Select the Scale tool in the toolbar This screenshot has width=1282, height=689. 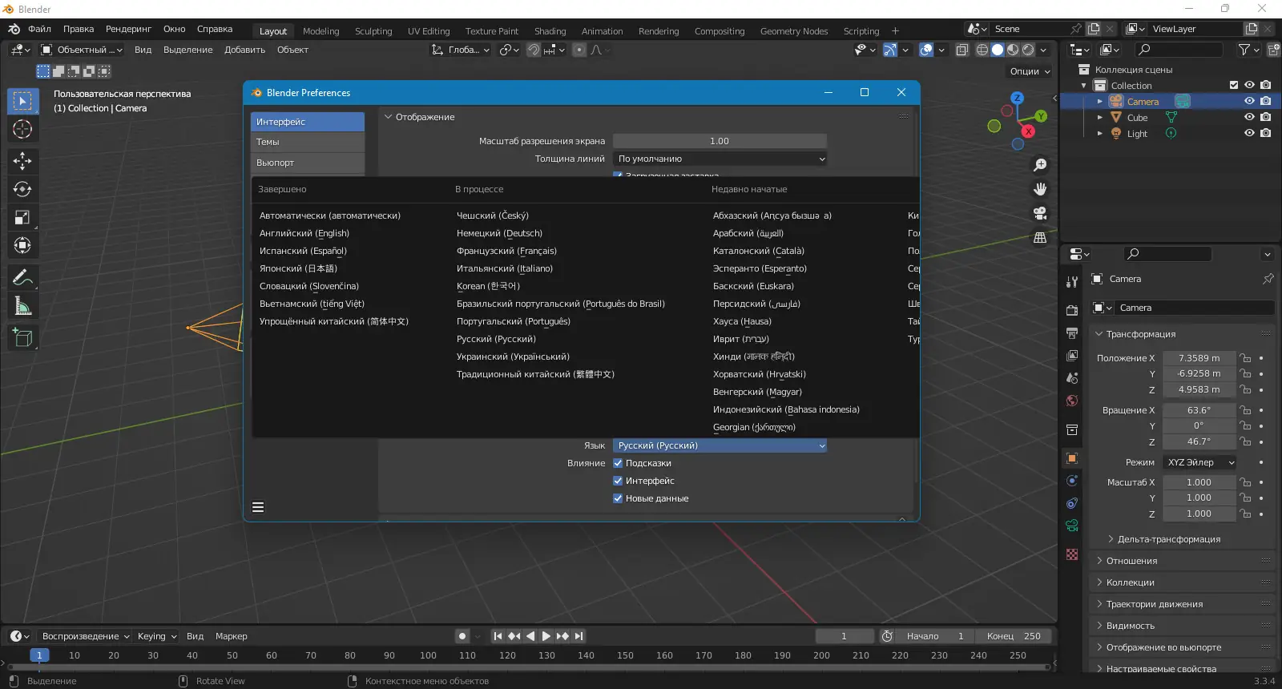tap(22, 217)
